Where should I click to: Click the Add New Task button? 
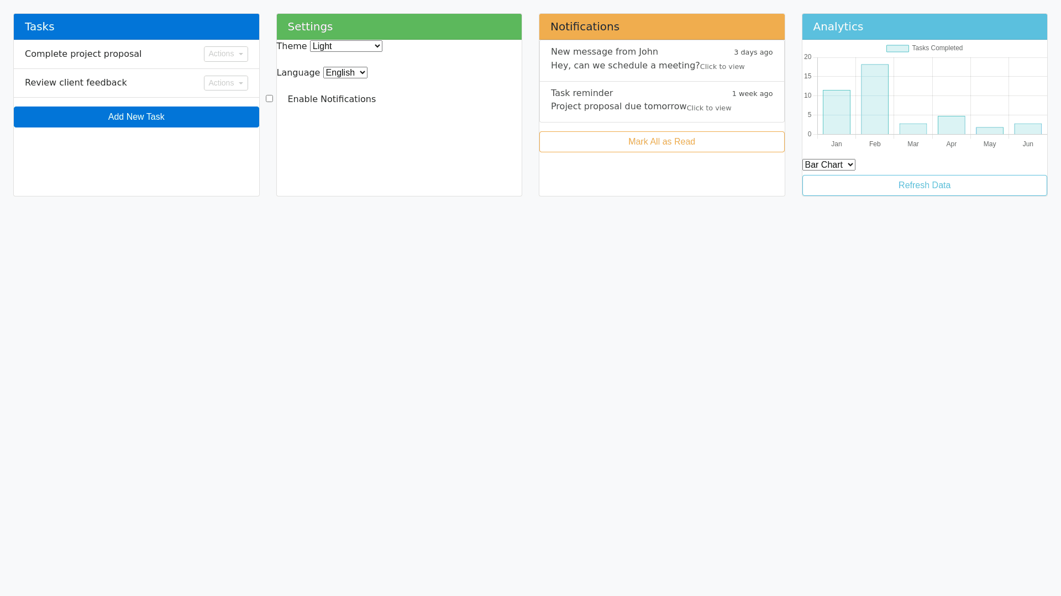pyautogui.click(x=136, y=117)
